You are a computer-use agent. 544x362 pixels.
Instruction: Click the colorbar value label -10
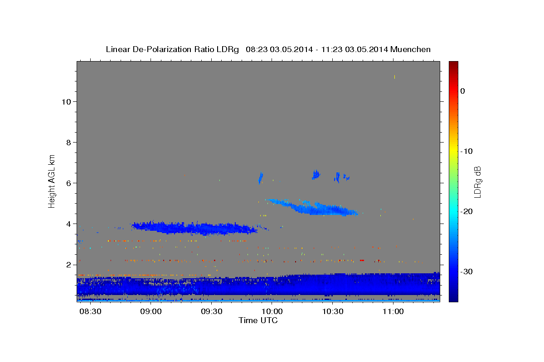[x=467, y=151]
